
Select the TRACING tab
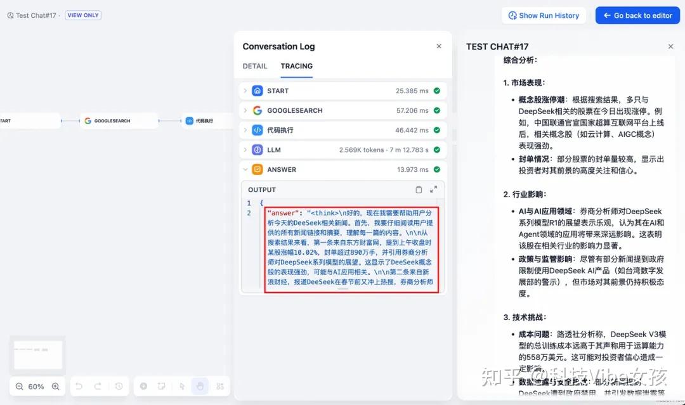(x=296, y=66)
